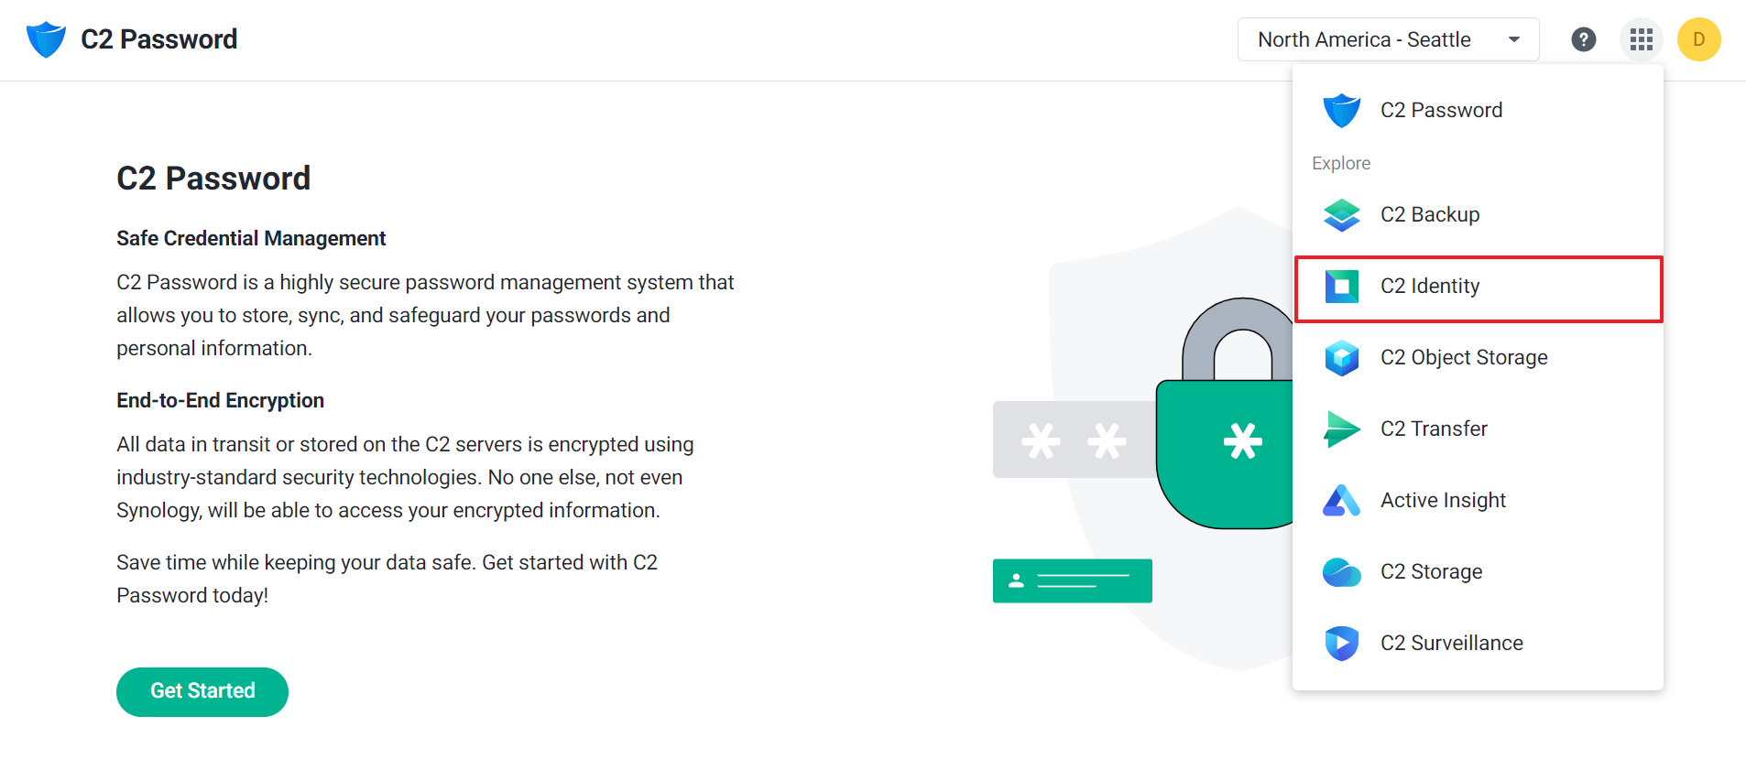
Task: Click the C2 Storage cloud icon
Action: pos(1341,571)
